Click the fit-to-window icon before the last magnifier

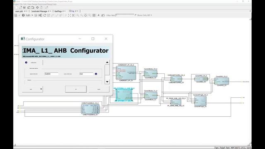[86, 15]
